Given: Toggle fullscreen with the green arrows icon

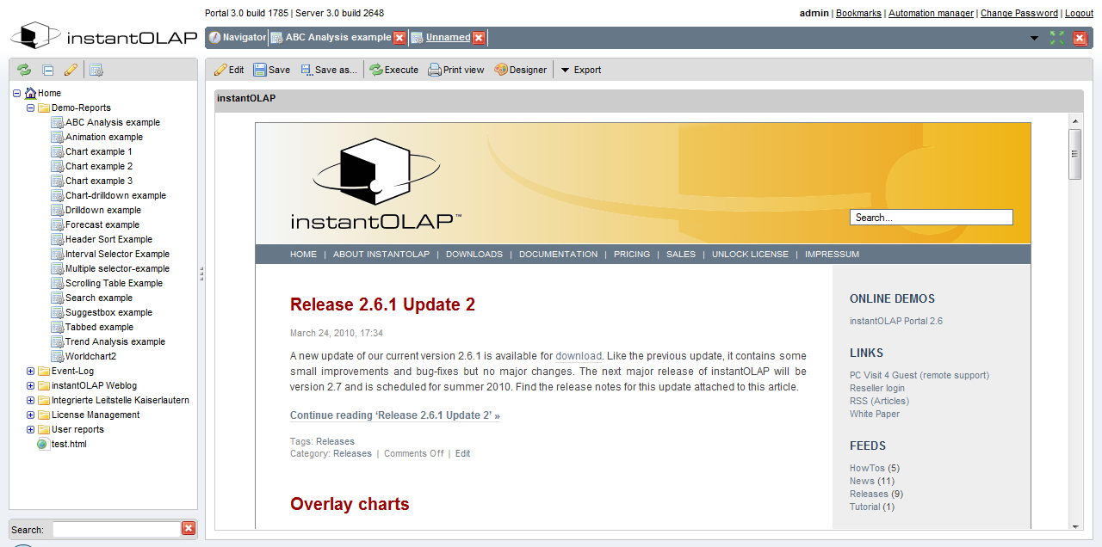Looking at the screenshot, I should (x=1057, y=38).
